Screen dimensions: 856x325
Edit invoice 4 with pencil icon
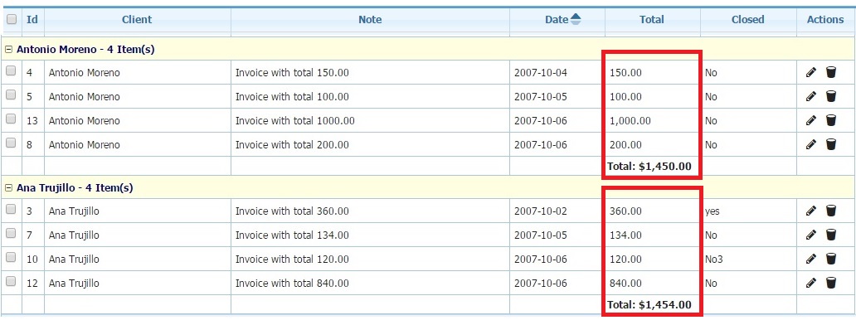click(x=811, y=72)
